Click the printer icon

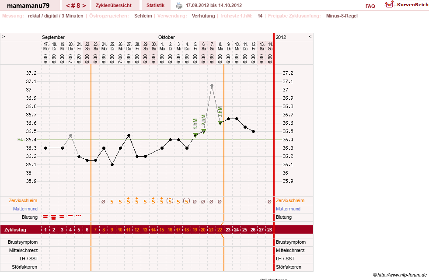pos(179,5)
